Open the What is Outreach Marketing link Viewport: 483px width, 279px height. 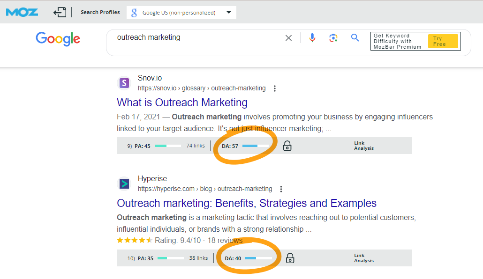click(182, 103)
